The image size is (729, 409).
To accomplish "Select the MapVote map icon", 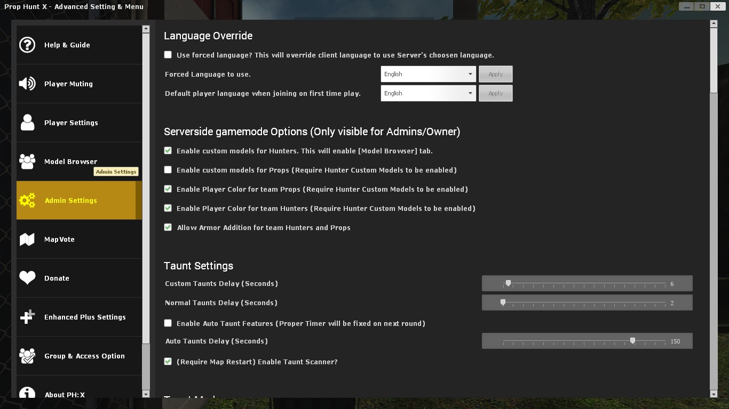I will 27,239.
